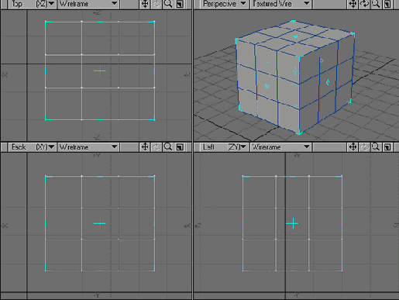Open the Top (XZ) view type dropdown
The width and height of the screenshot is (399, 300).
32,4
